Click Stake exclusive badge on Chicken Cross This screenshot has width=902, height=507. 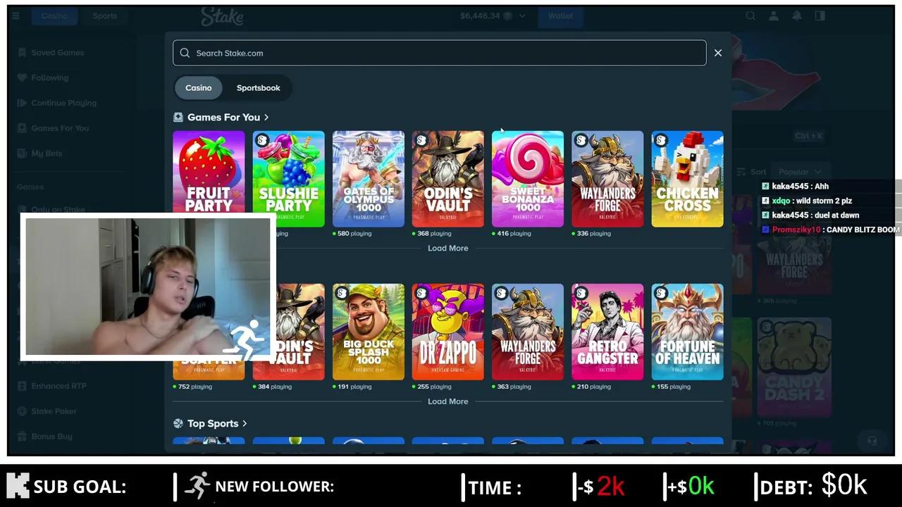(x=661, y=140)
